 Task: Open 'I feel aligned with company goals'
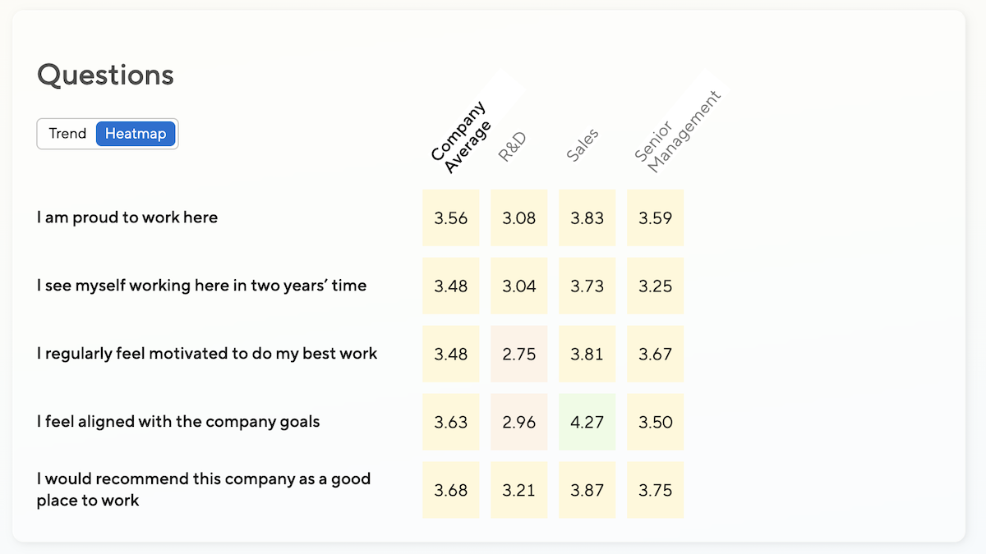coord(178,422)
